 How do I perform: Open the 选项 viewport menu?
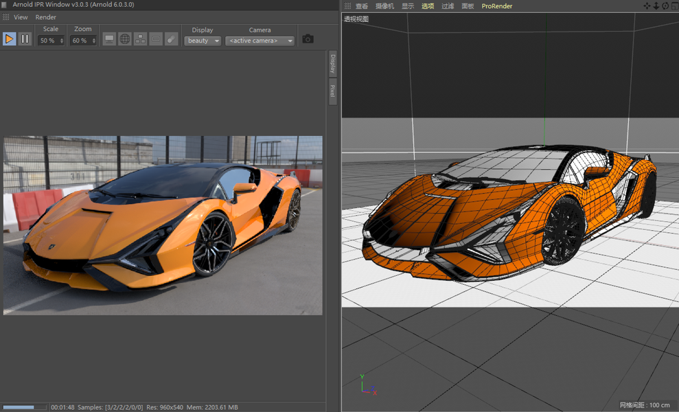coord(428,6)
